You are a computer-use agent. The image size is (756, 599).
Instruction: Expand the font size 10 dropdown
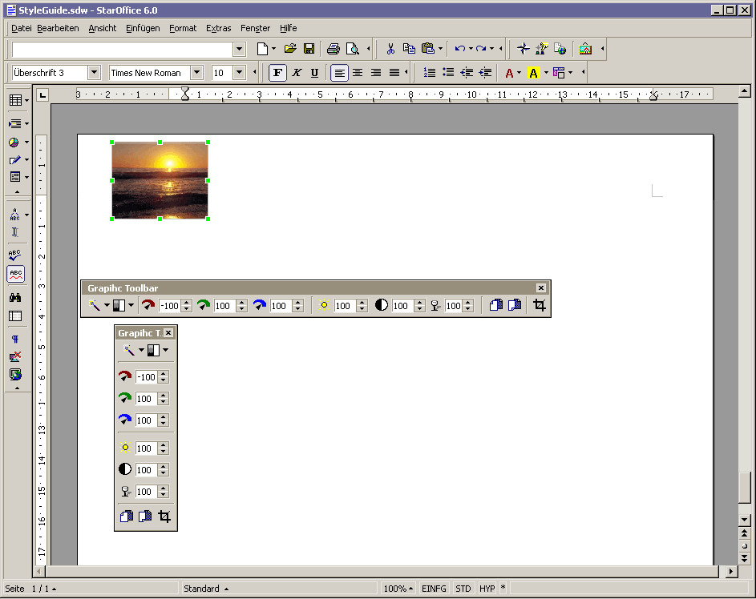[x=239, y=73]
